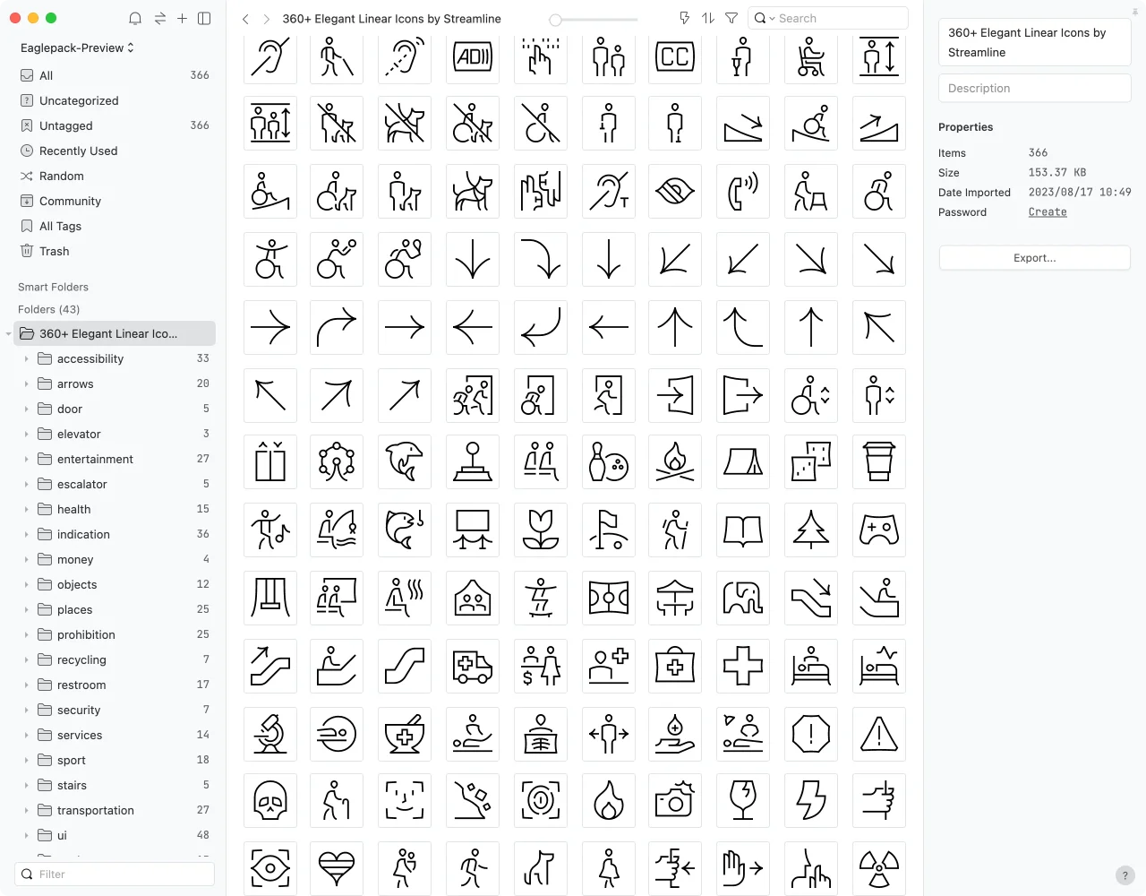Click the Export... button
Image resolution: width=1146 pixels, height=896 pixels.
click(1034, 258)
